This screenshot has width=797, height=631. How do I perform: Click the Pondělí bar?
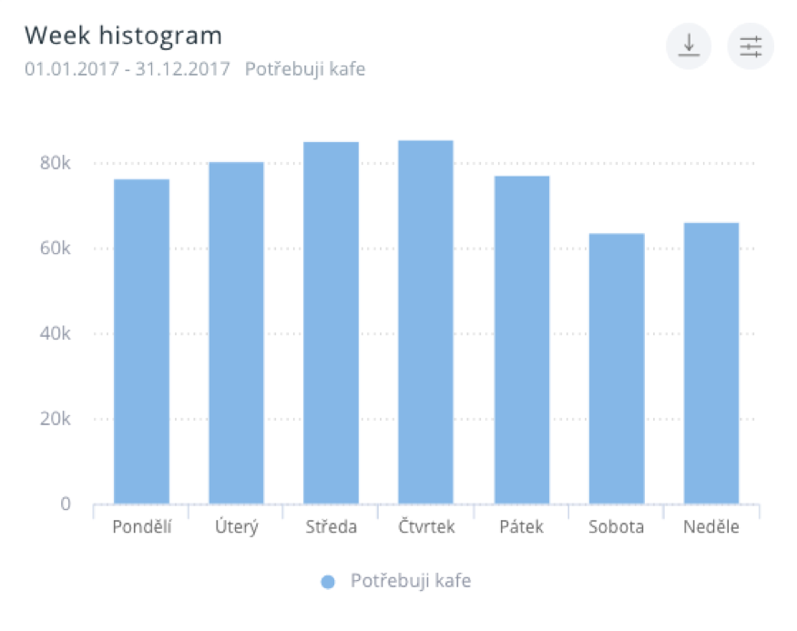coord(141,341)
